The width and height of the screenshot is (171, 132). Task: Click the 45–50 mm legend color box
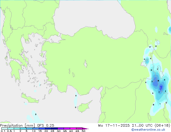79,128
